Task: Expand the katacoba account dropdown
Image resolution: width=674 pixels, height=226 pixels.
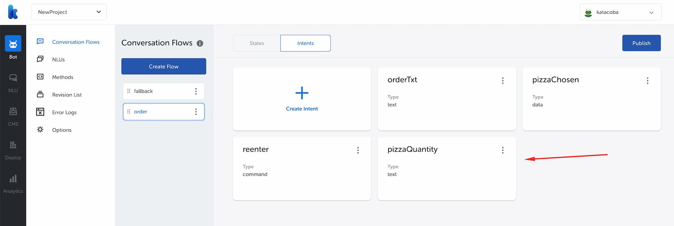Action: click(621, 12)
